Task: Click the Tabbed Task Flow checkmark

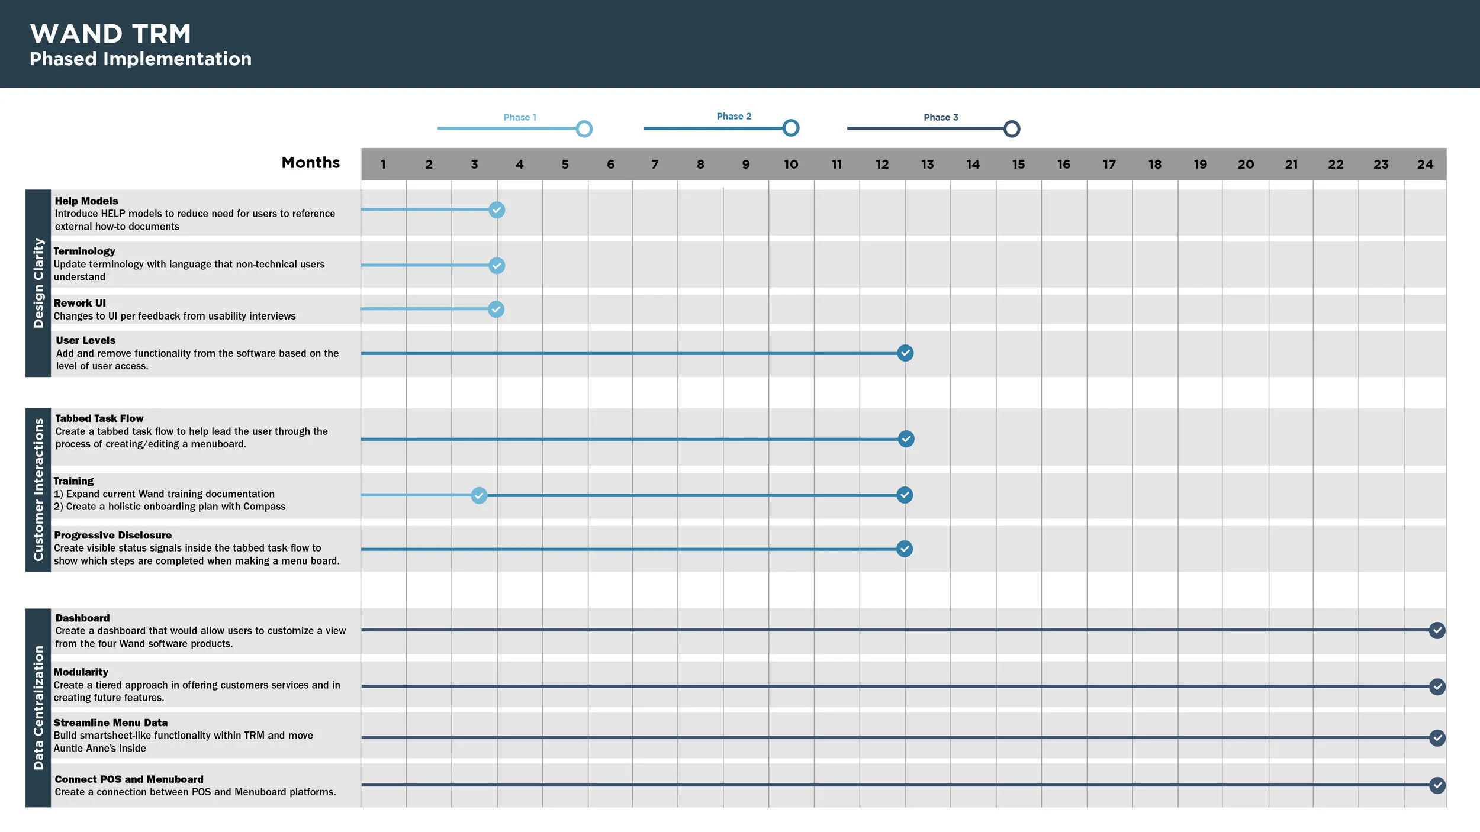Action: point(905,438)
